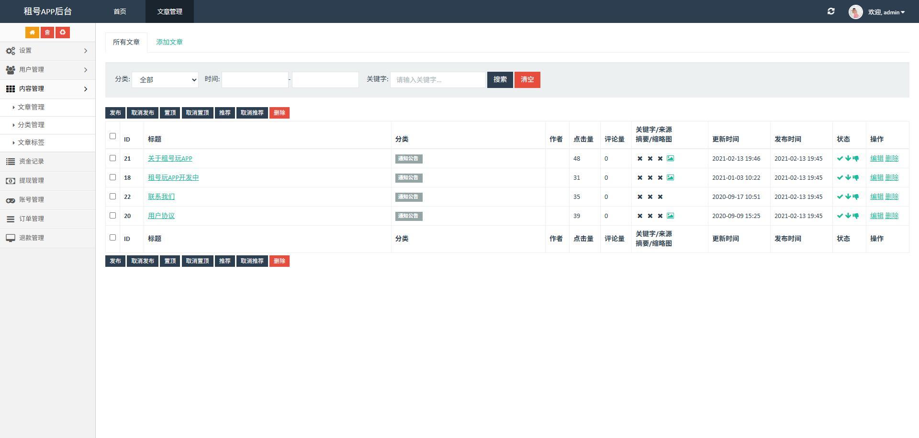The image size is (919, 438).
Task: Click the 关键字 keyword input field
Action: pyautogui.click(x=438, y=80)
